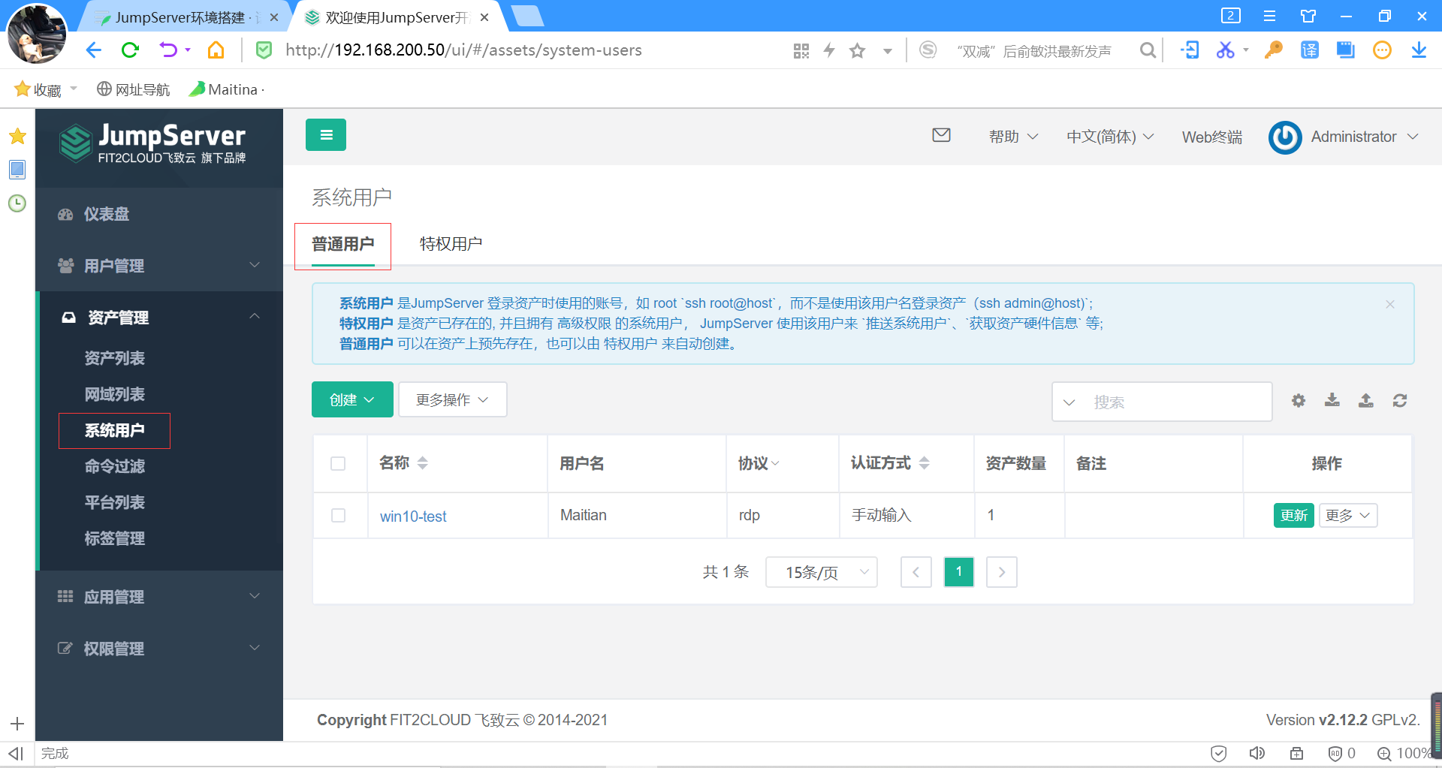The width and height of the screenshot is (1442, 768).
Task: Open table column settings gear icon
Action: 1299,400
